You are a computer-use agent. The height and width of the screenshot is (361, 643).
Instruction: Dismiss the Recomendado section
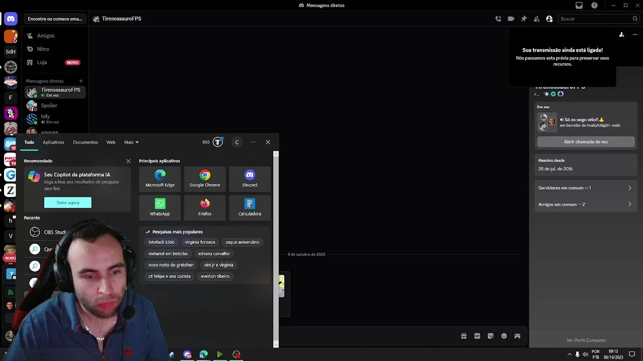coord(128,161)
